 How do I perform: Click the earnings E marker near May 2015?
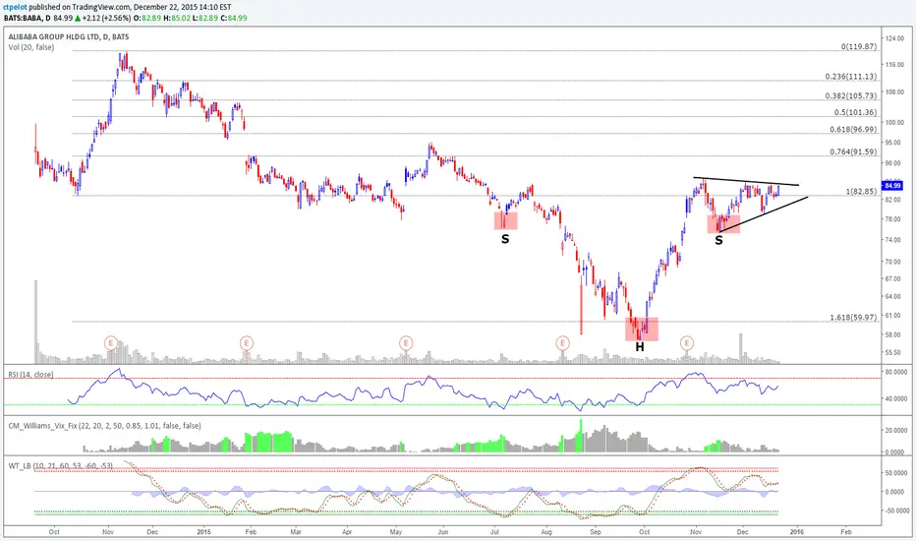point(406,342)
